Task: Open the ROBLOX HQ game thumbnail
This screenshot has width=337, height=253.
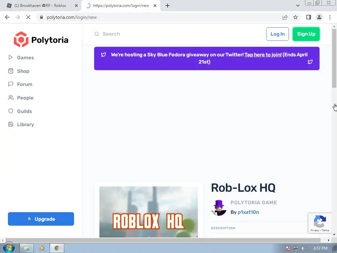Action: tap(148, 212)
